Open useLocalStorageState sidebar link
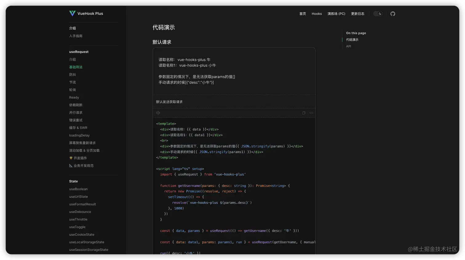 pos(87,242)
